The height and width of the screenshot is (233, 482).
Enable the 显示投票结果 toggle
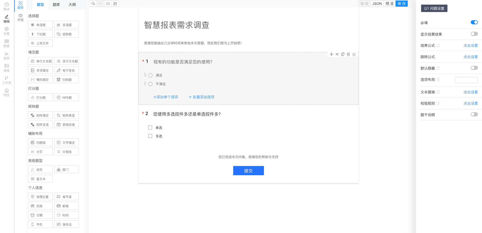point(474,34)
